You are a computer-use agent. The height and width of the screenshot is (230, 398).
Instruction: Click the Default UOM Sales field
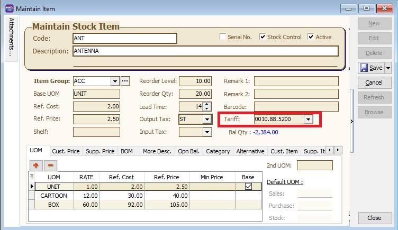315,194
